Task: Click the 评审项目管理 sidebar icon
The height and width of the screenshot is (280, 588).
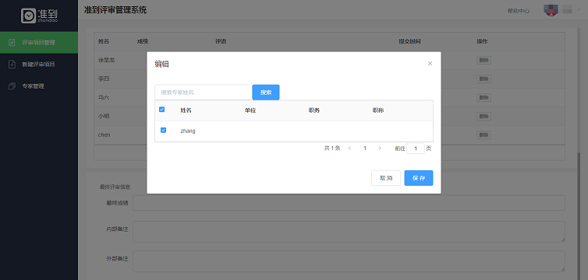Action: 12,42
